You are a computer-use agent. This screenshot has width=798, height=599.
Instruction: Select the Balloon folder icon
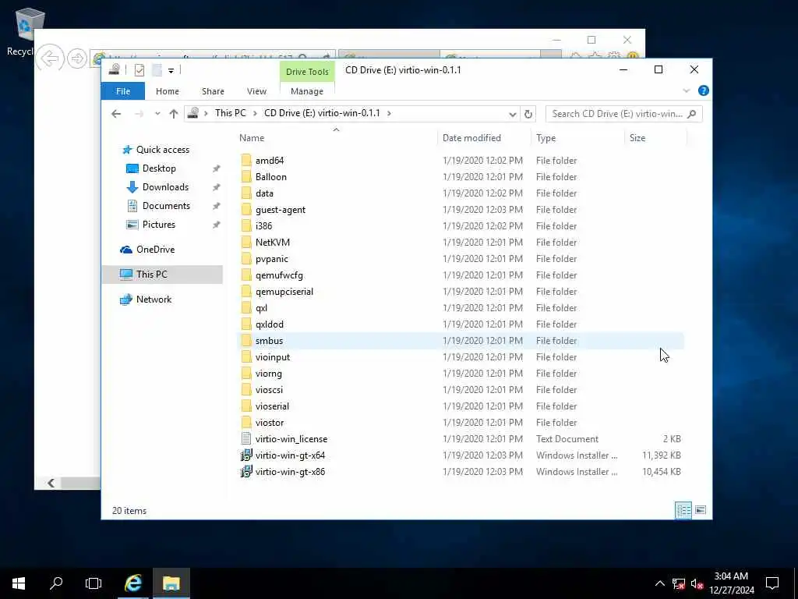(x=246, y=177)
